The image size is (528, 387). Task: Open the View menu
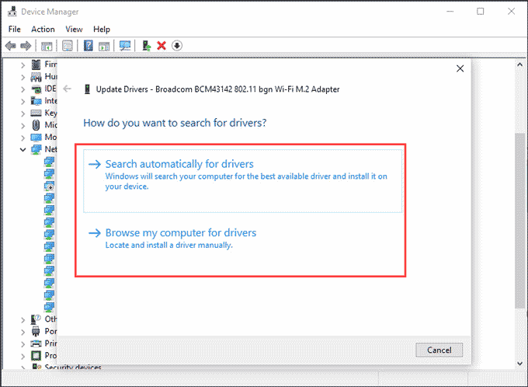coord(74,30)
